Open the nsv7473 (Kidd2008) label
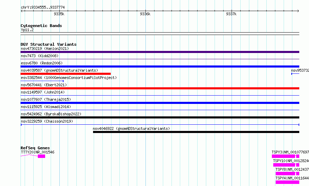The width and height of the screenshot is (309, 186). (x=40, y=56)
